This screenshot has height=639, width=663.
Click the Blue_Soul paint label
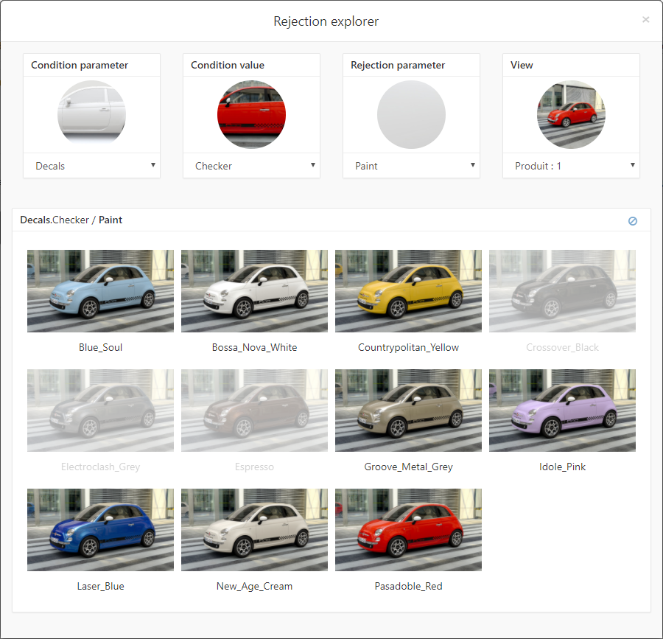click(x=100, y=347)
